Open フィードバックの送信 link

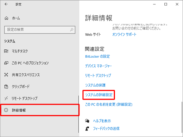[x=106, y=129]
